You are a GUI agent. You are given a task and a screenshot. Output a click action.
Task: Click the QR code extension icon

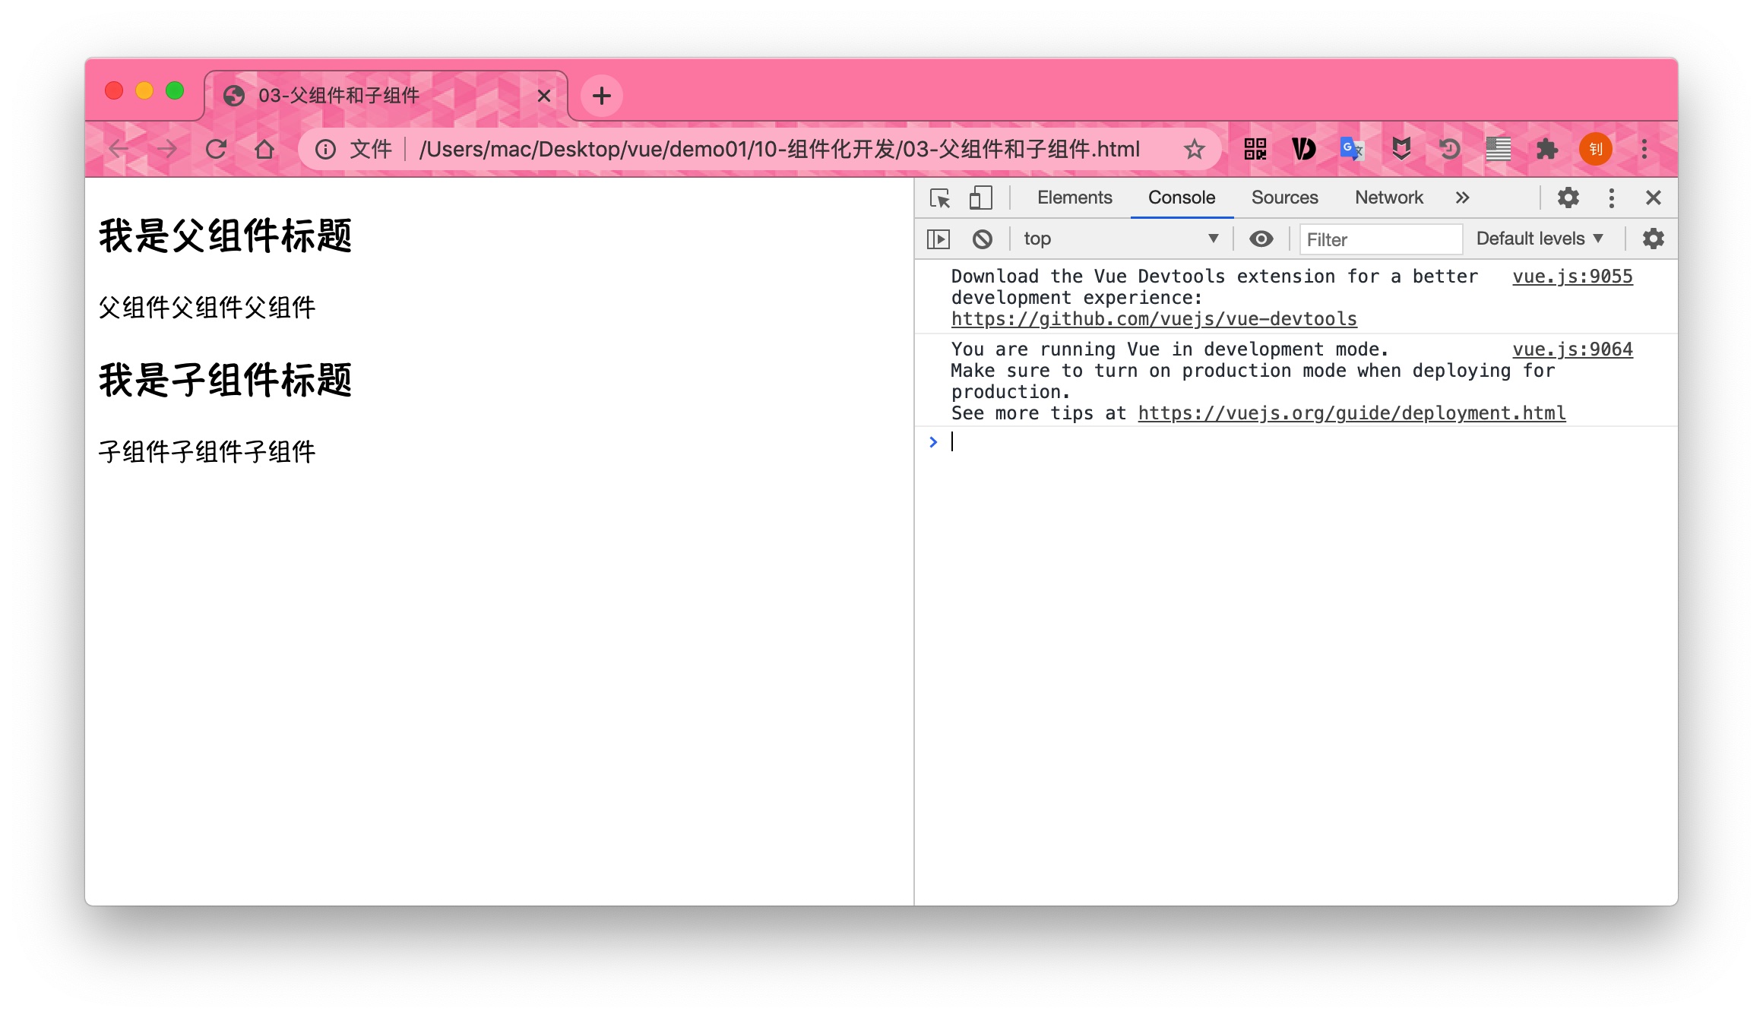tap(1255, 149)
